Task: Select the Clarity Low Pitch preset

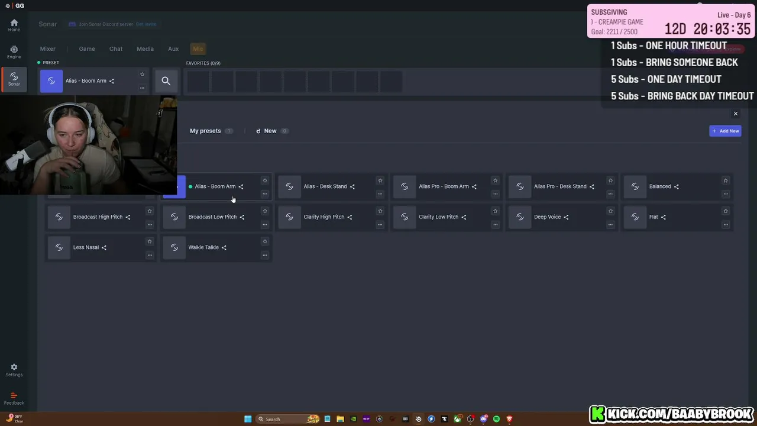Action: coord(447,217)
